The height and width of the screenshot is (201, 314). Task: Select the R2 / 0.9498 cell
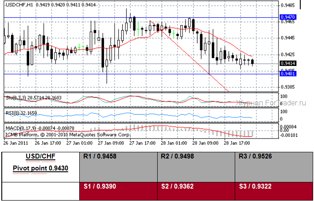[196, 167]
